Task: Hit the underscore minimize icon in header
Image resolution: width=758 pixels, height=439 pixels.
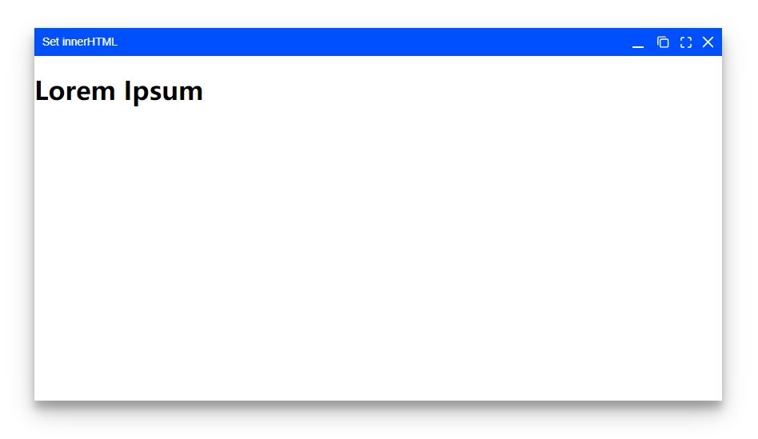Action: point(637,42)
